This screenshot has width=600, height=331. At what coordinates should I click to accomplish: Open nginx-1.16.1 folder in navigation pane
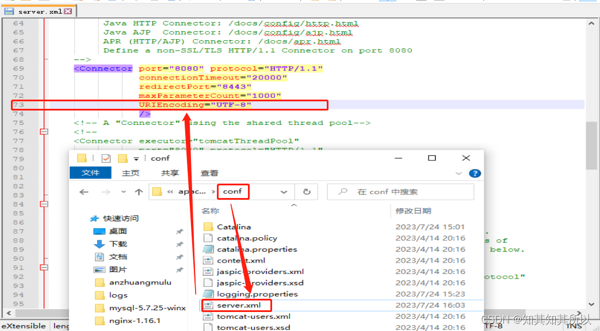(x=135, y=320)
